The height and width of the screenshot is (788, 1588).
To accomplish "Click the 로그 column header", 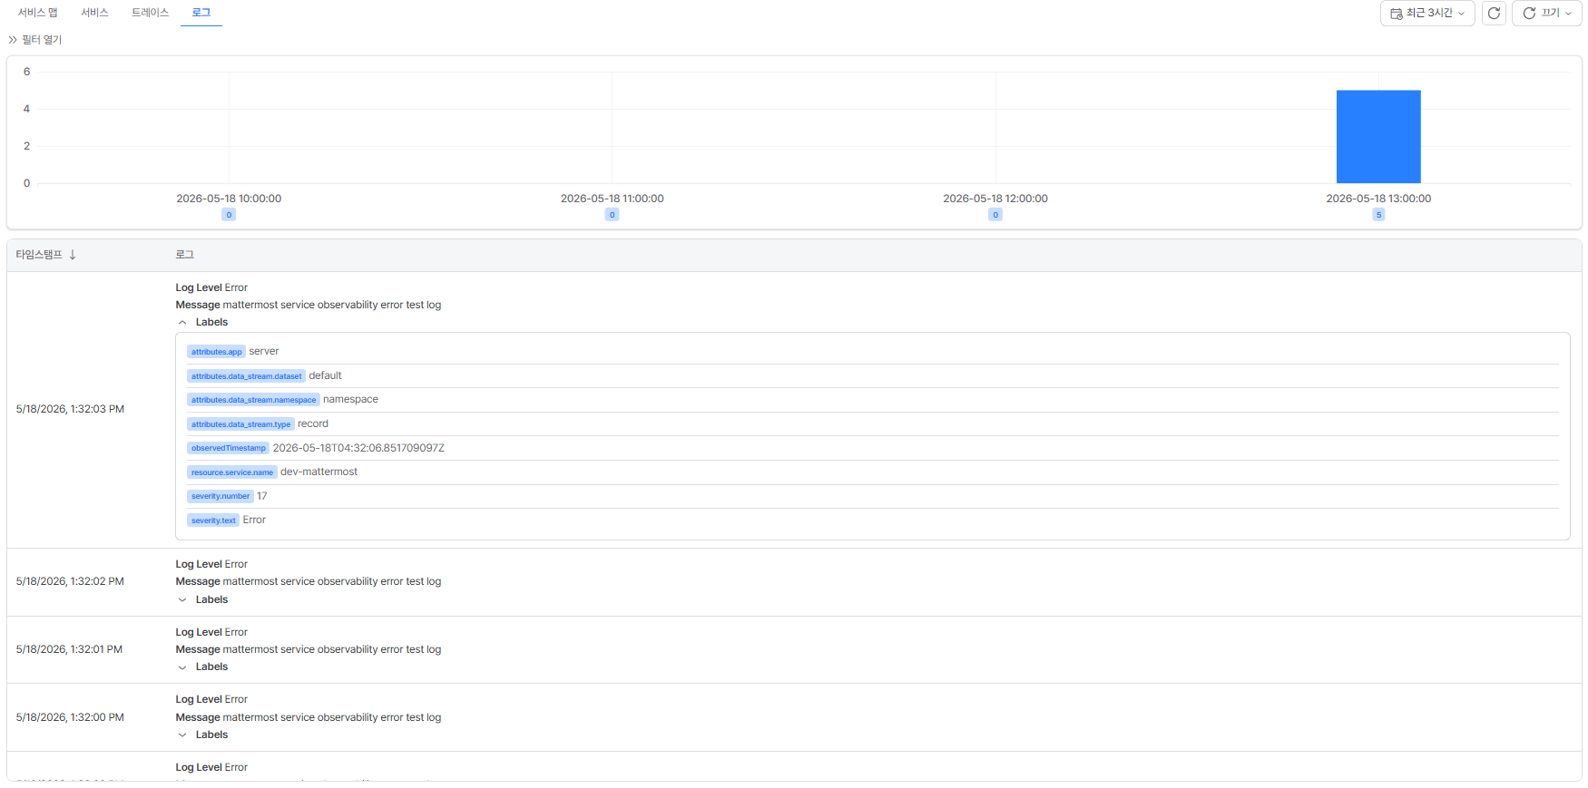I will 184,255.
